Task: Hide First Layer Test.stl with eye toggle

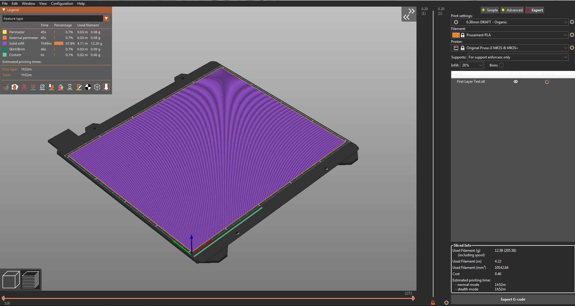Action: point(515,81)
